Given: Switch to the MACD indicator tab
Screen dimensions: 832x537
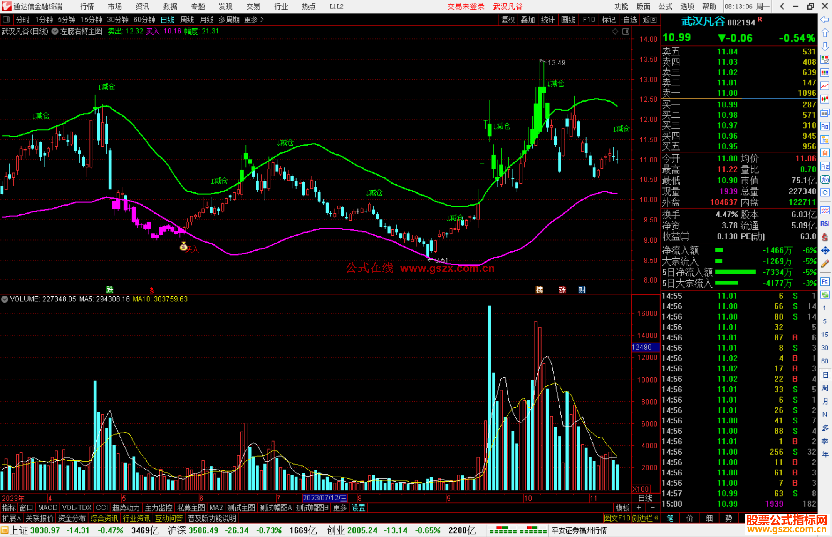Looking at the screenshot, I should (48, 508).
